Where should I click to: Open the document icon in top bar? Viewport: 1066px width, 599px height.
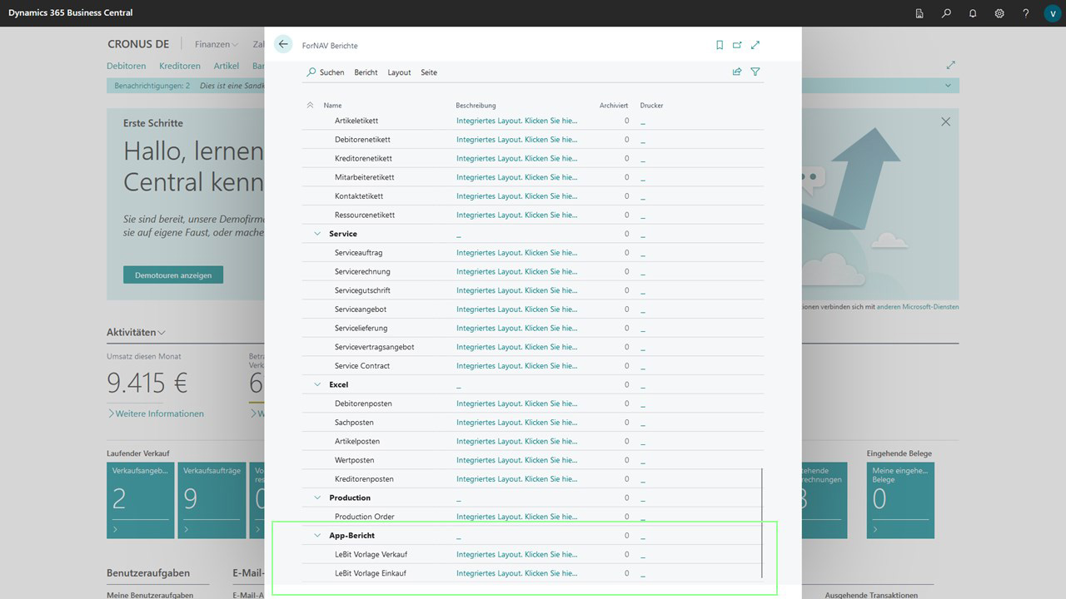pos(919,13)
